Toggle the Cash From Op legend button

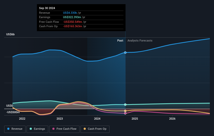pos(95,129)
